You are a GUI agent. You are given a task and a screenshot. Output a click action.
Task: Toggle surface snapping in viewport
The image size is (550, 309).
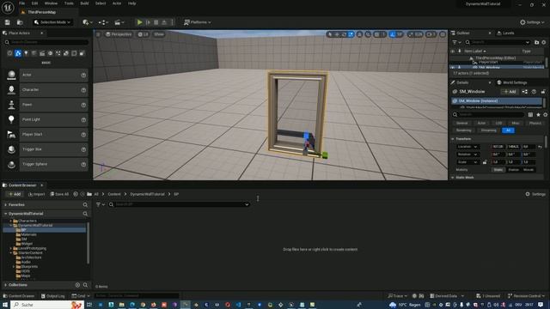(x=368, y=34)
